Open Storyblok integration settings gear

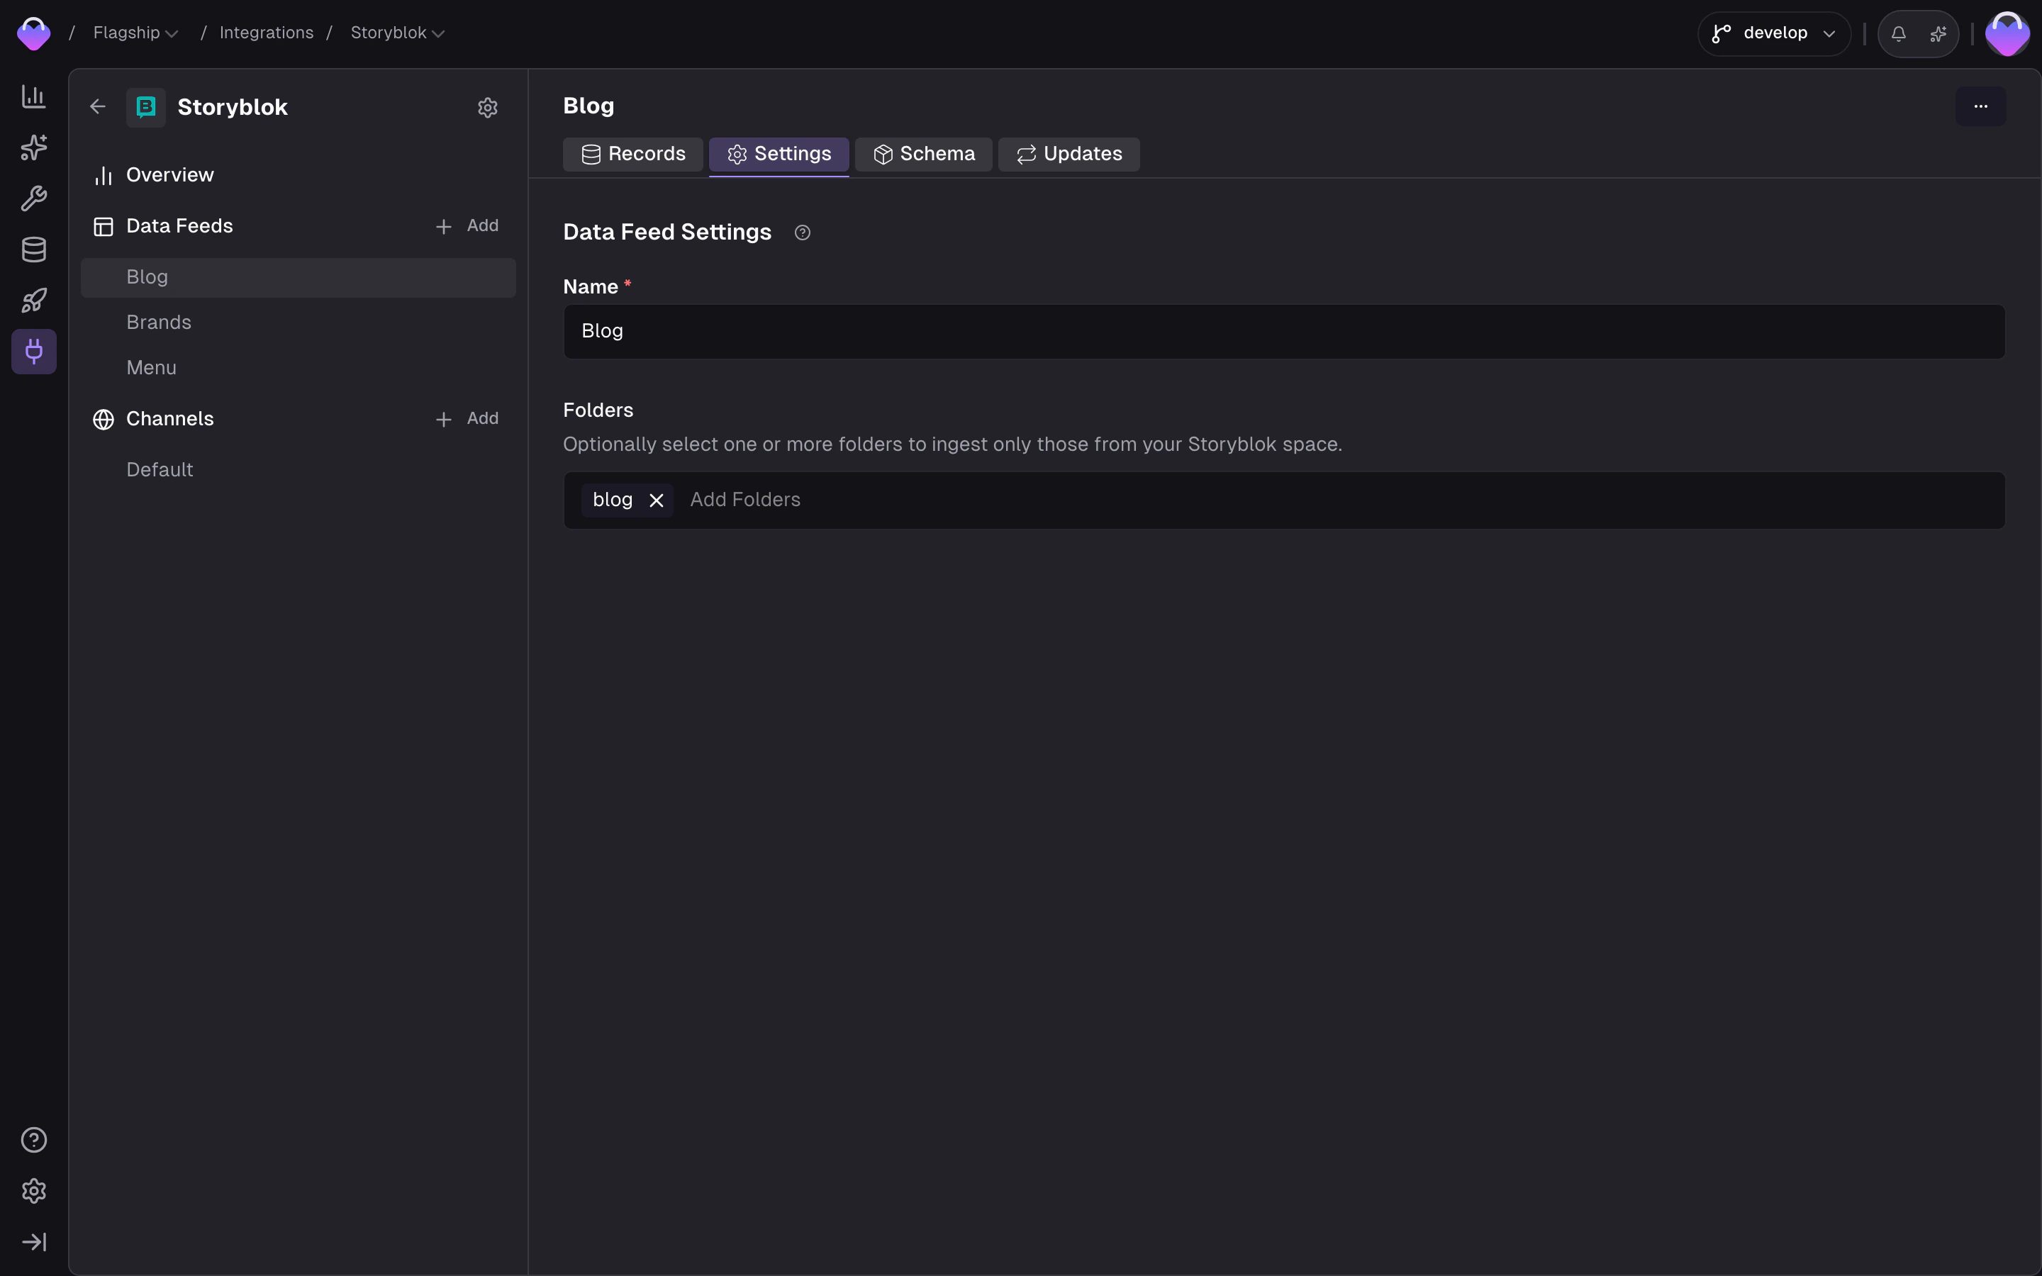[x=488, y=107]
